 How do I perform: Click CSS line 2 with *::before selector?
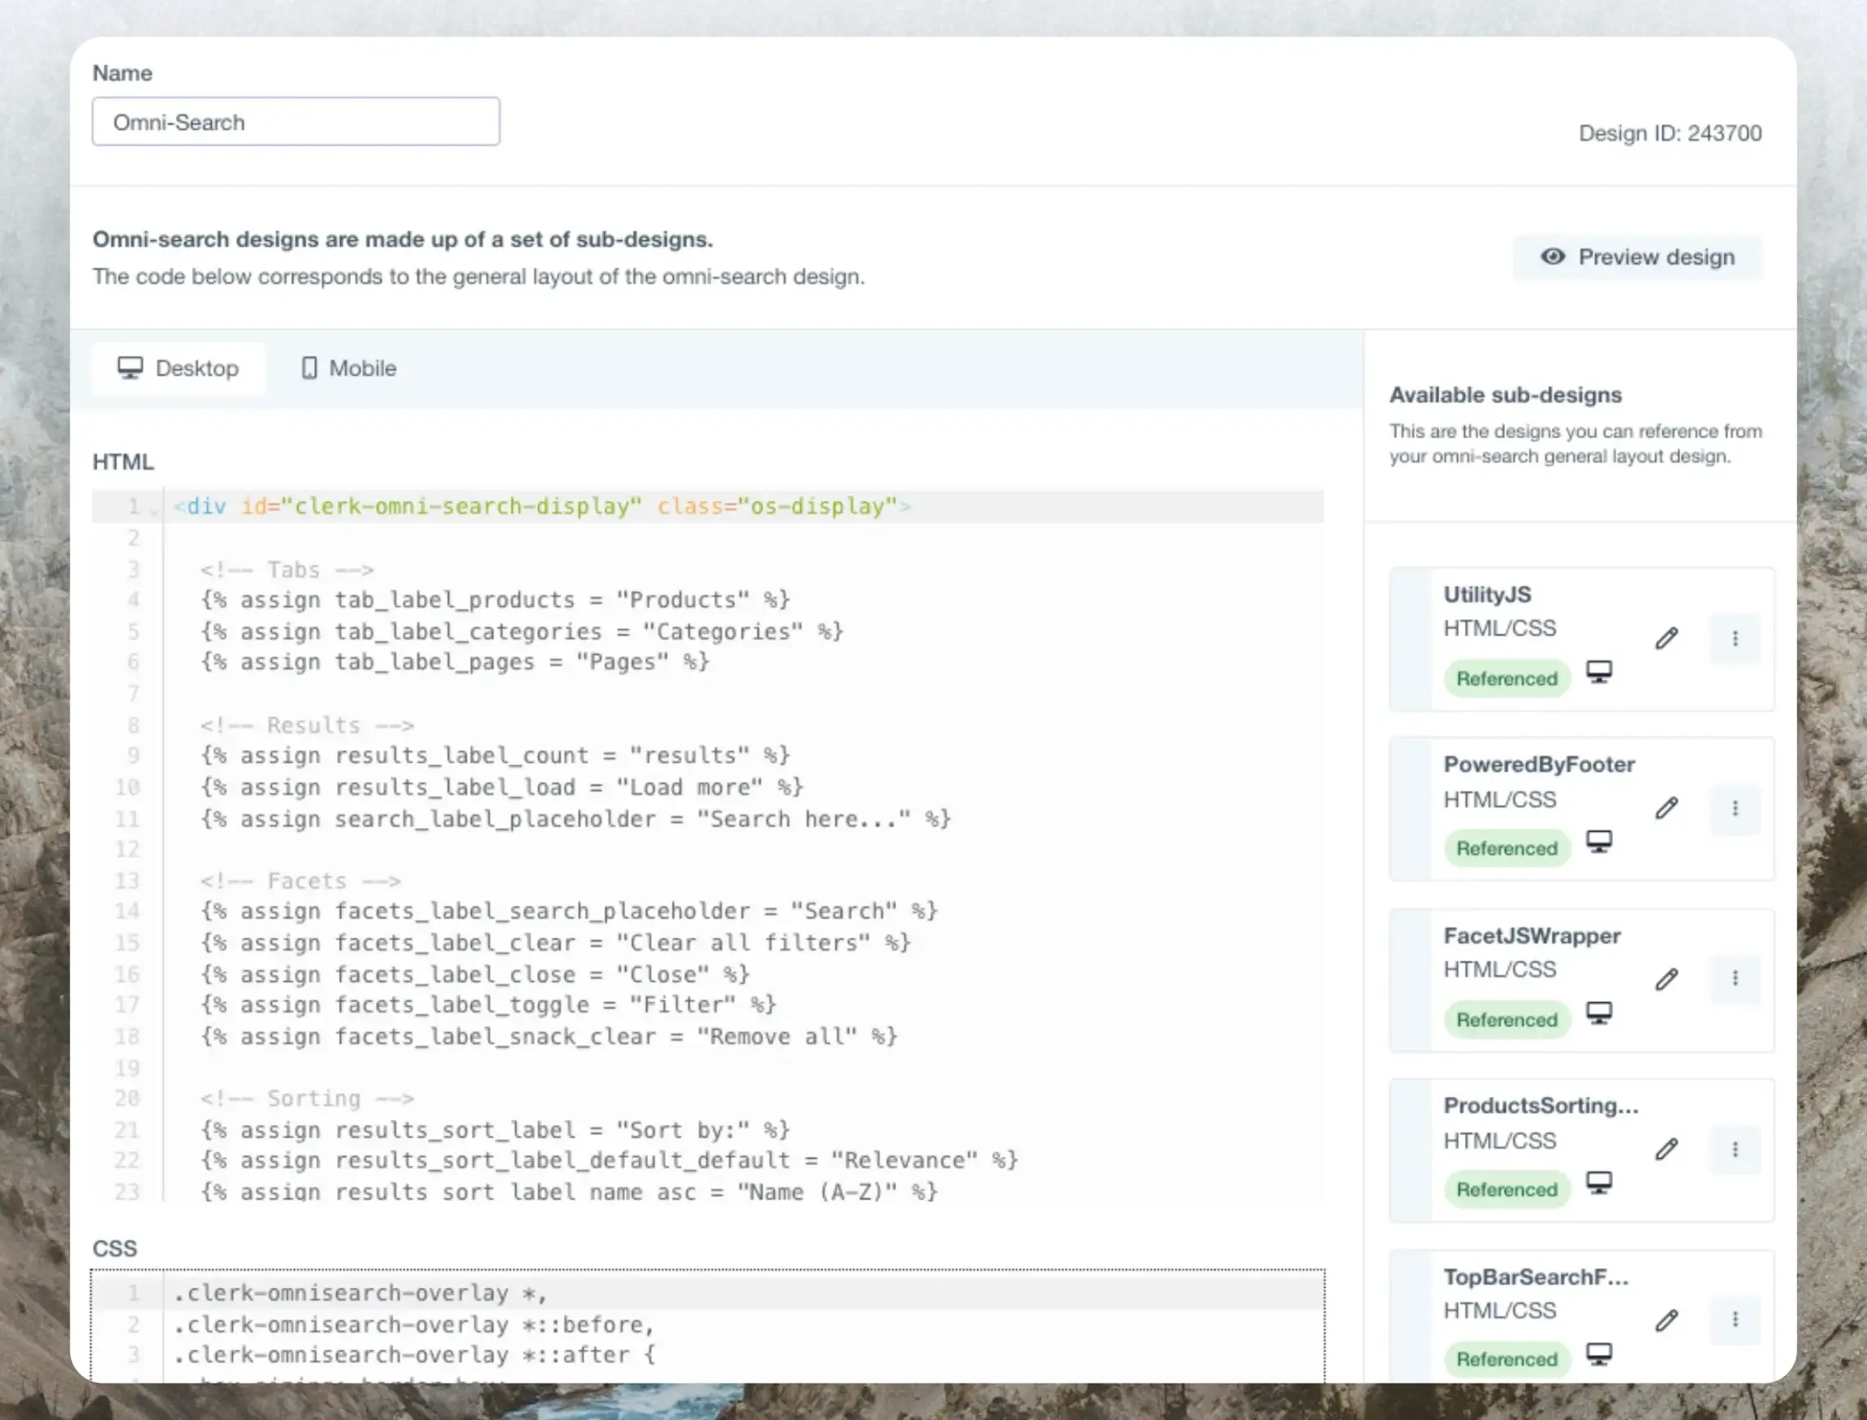pos(414,1324)
